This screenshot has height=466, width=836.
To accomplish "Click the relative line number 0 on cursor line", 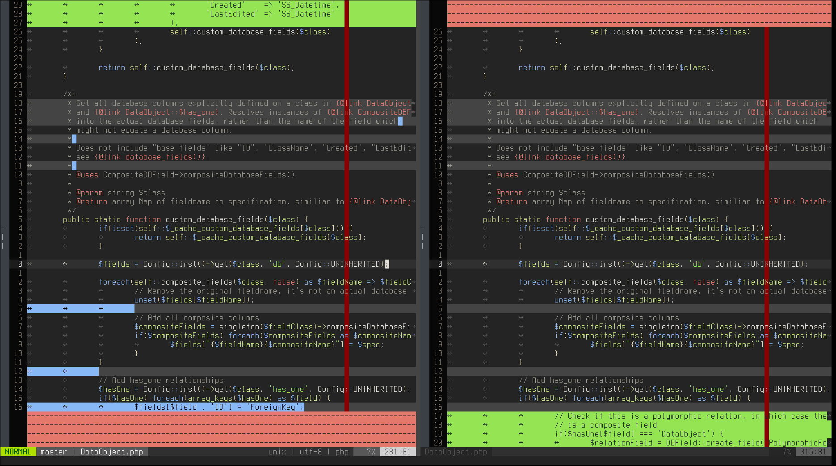I will (x=20, y=264).
